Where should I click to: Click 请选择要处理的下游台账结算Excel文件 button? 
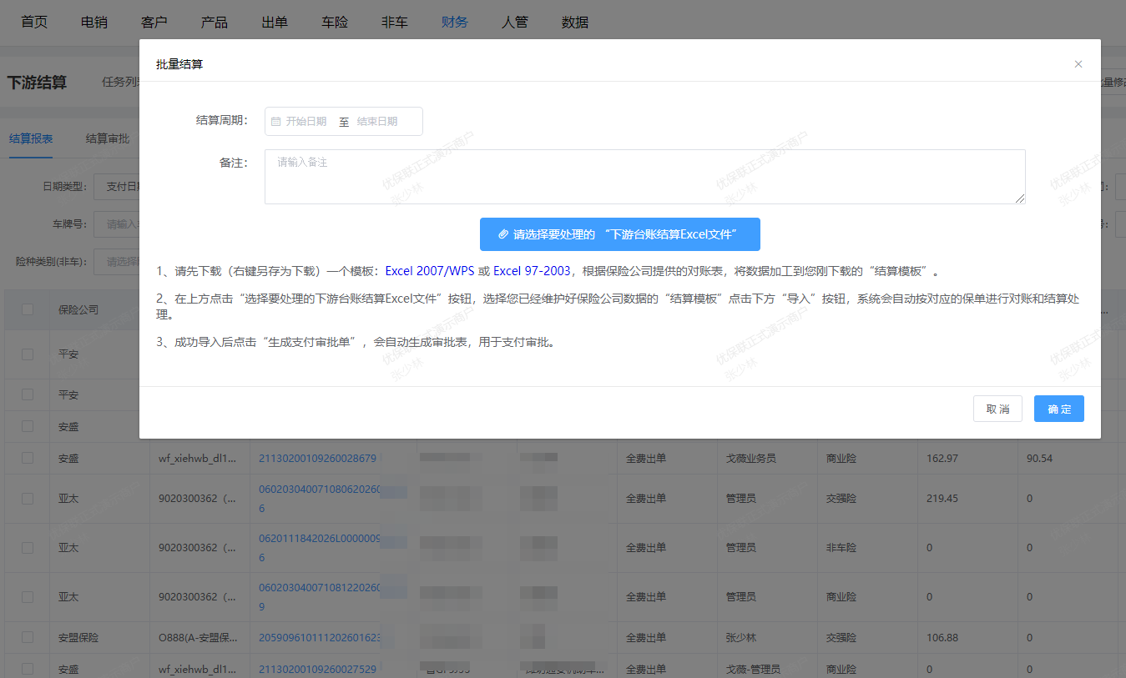click(x=620, y=234)
